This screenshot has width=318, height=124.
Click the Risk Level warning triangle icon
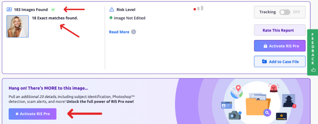[x=112, y=10]
